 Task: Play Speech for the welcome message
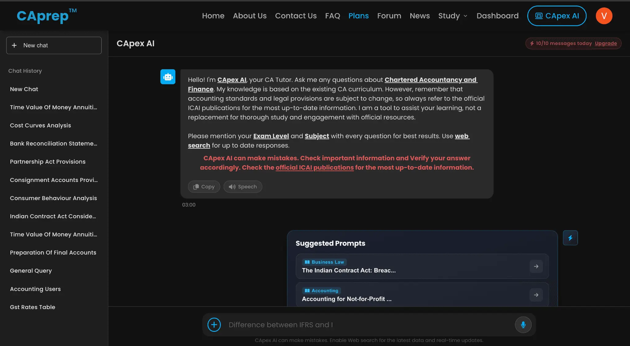point(243,187)
